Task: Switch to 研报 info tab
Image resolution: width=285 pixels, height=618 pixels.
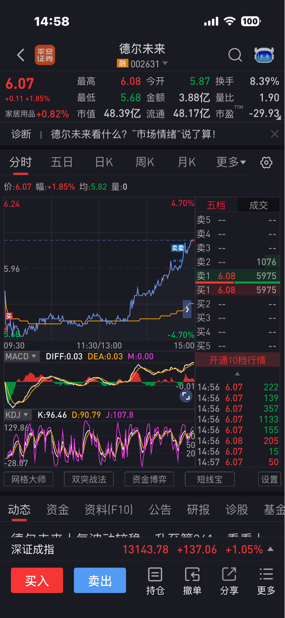Action: click(x=198, y=510)
